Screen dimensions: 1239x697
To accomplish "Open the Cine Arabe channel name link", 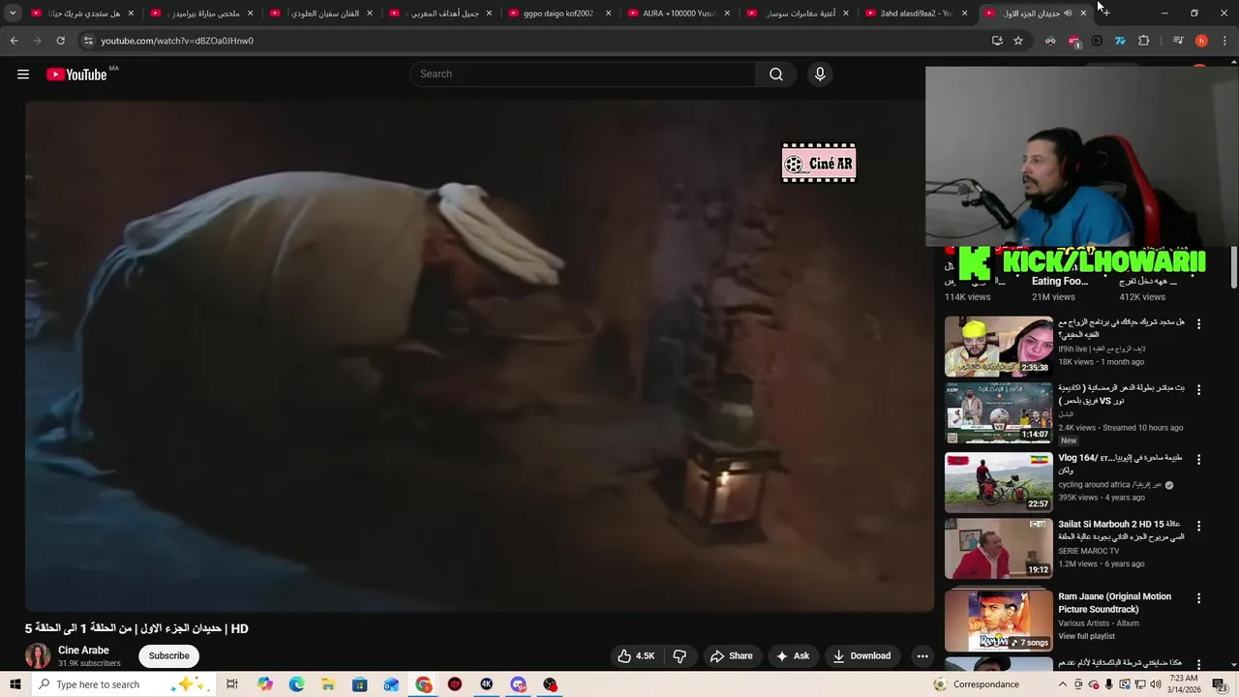I will (x=83, y=651).
